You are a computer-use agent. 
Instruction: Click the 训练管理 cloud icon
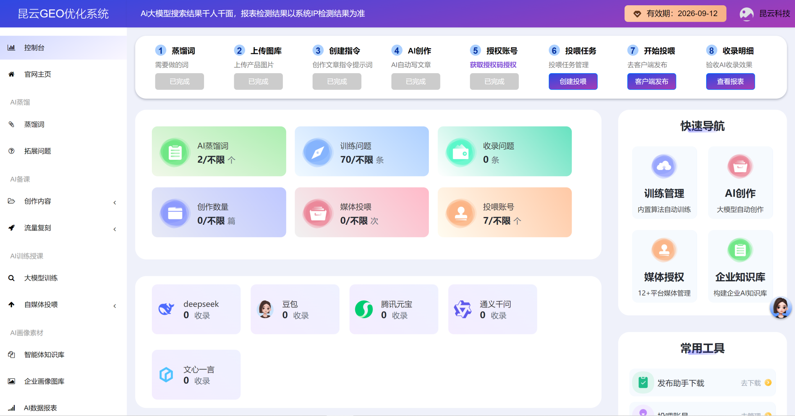click(664, 166)
